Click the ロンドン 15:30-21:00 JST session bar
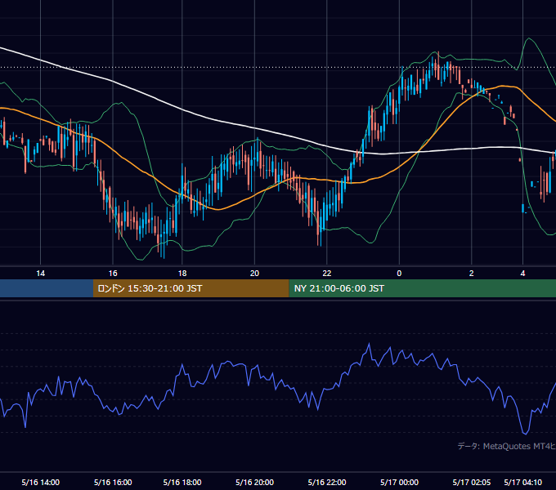 coord(191,288)
